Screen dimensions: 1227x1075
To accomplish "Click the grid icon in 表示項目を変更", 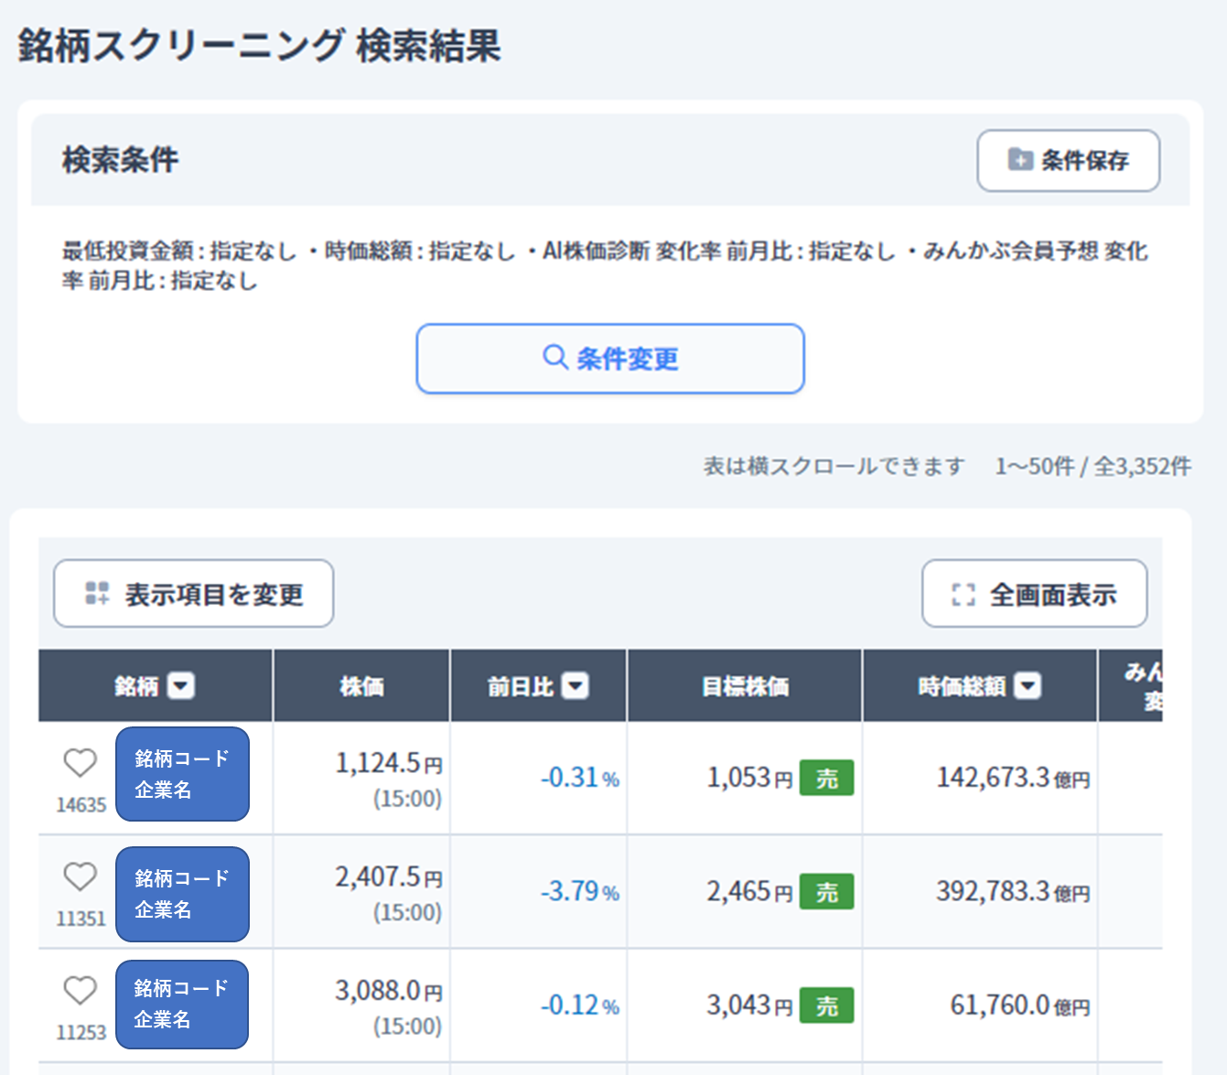I will point(97,593).
